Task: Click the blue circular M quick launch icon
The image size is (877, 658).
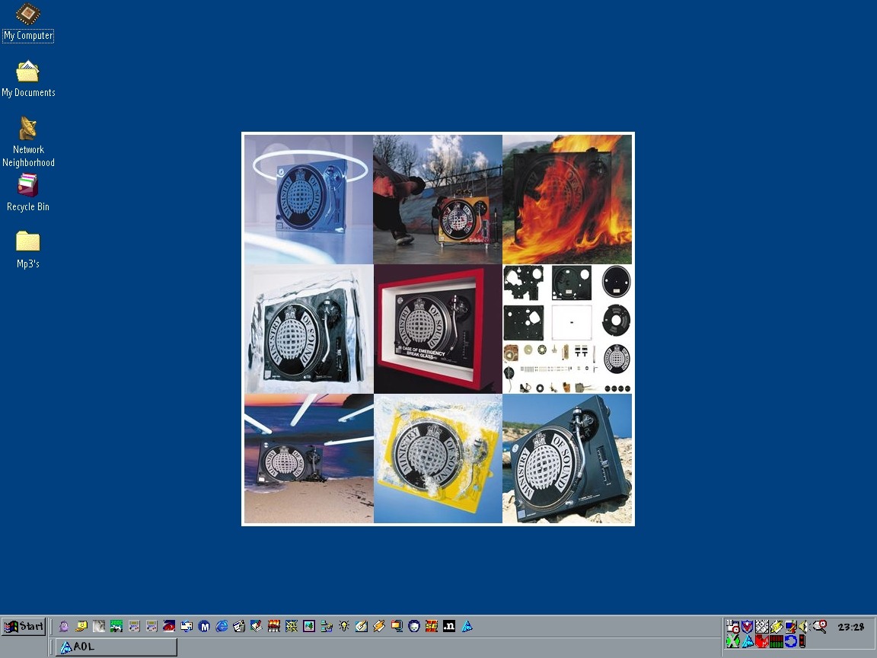Action: [204, 626]
